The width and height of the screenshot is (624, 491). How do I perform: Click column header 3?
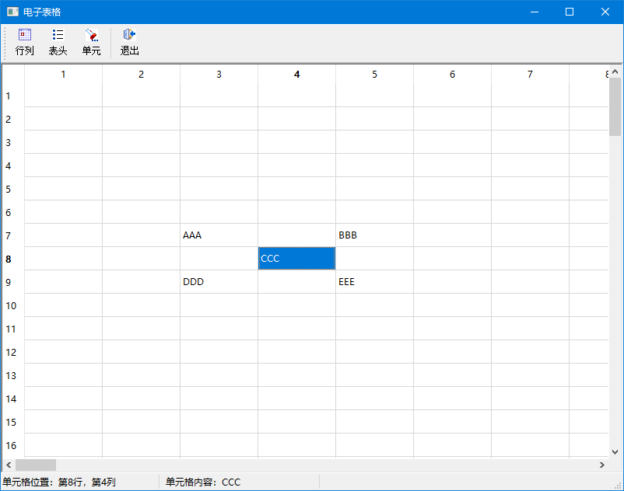tap(219, 75)
